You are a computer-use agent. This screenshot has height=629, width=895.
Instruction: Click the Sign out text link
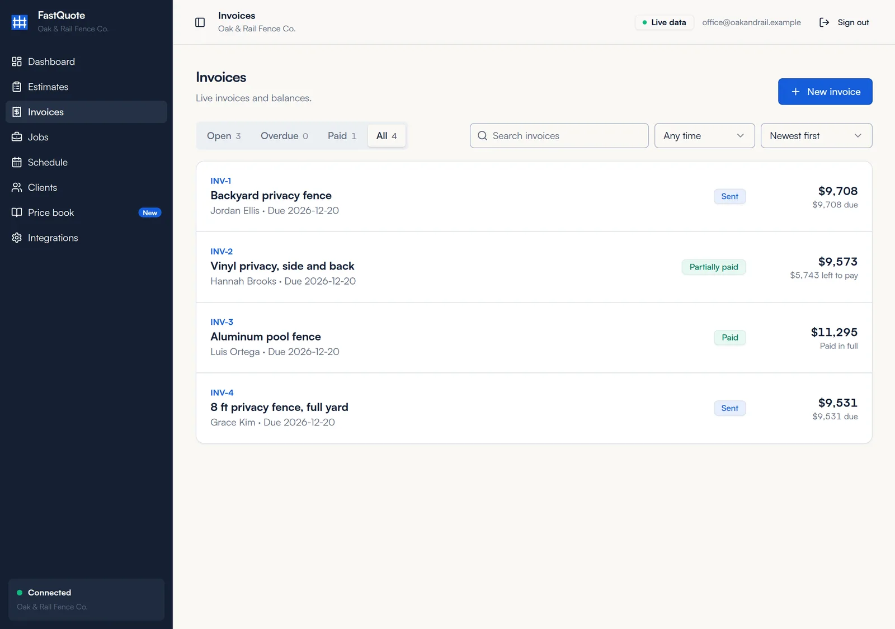pyautogui.click(x=853, y=22)
